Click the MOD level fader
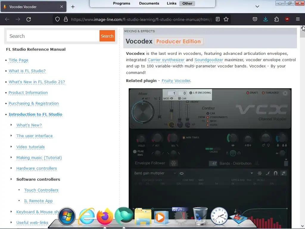Image resolution: width=305 pixels, height=229 pixels. pos(171,111)
